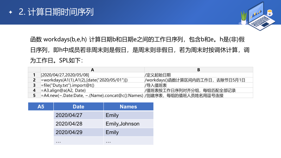Click the date cell 2020/04/28
This screenshot has height=158, width=281.
[x=78, y=124]
